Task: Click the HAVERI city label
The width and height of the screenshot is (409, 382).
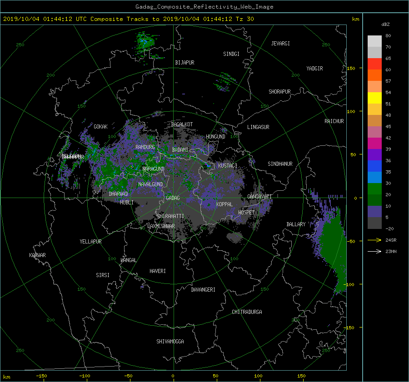Action: [x=158, y=271]
